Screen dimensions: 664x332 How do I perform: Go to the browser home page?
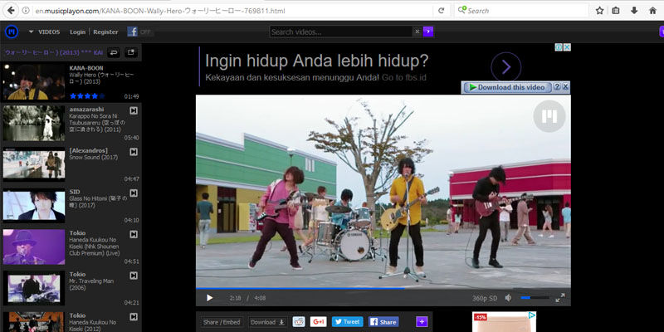point(652,11)
